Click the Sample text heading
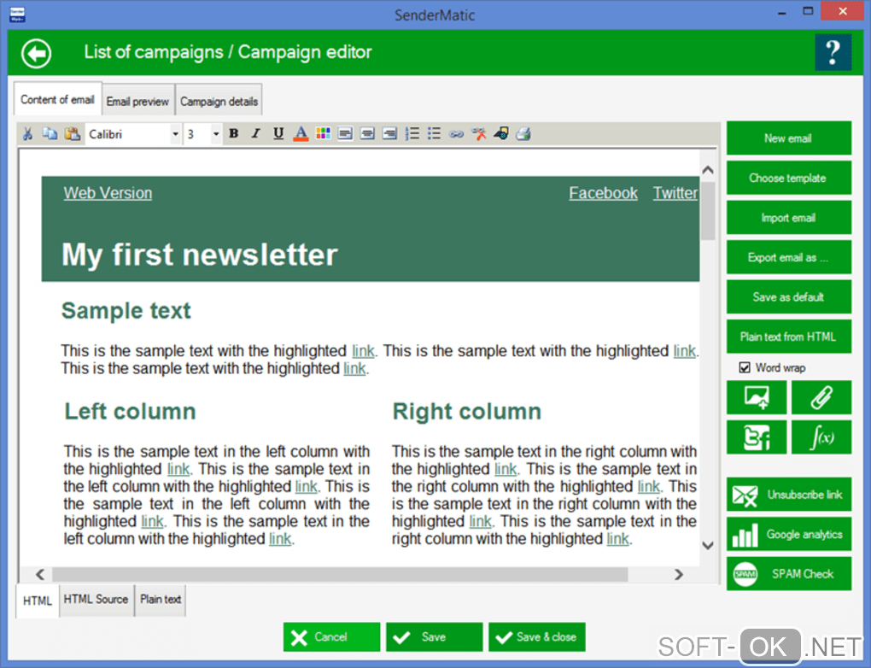This screenshot has width=871, height=668. [126, 310]
